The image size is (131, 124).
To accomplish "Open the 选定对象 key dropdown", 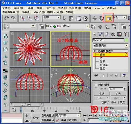I will [x=79, y=115].
